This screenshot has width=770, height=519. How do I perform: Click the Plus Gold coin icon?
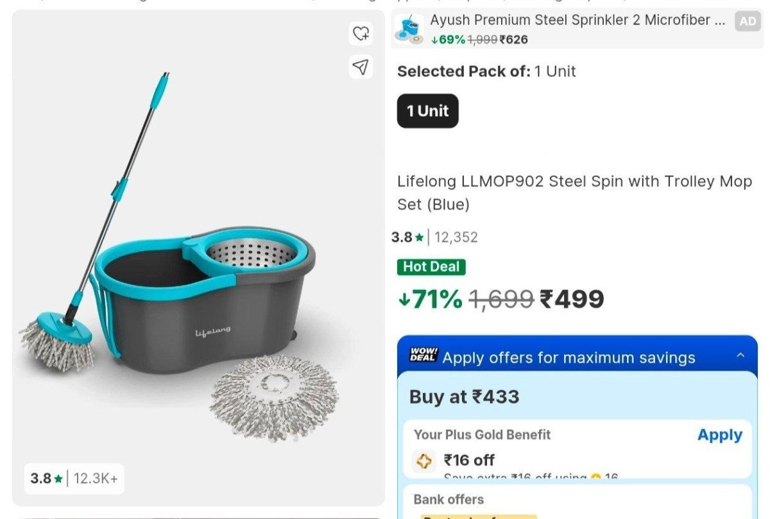point(424,461)
